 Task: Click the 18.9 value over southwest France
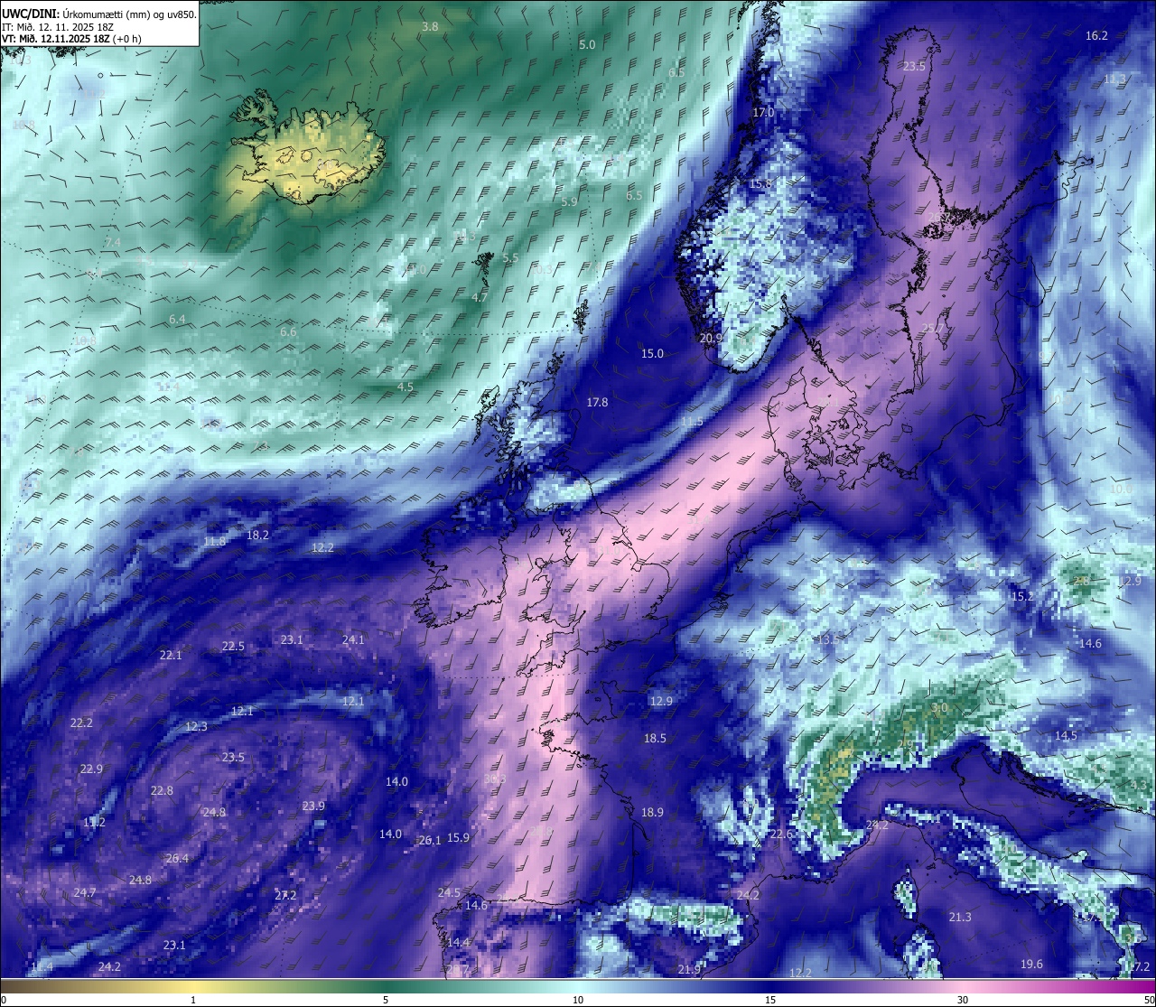tap(652, 812)
